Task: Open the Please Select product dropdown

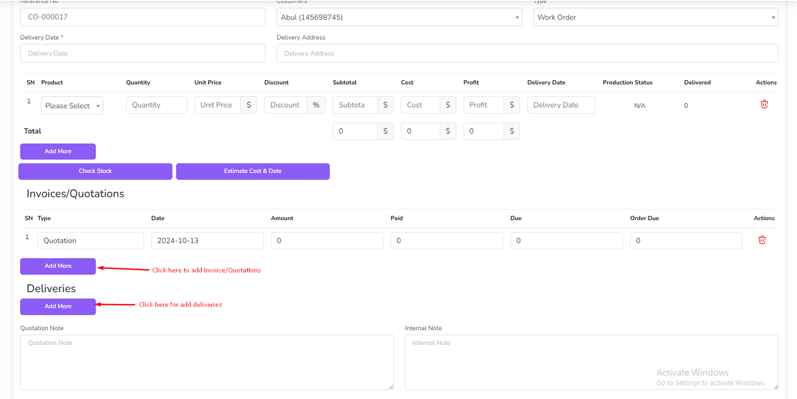Action: 72,106
